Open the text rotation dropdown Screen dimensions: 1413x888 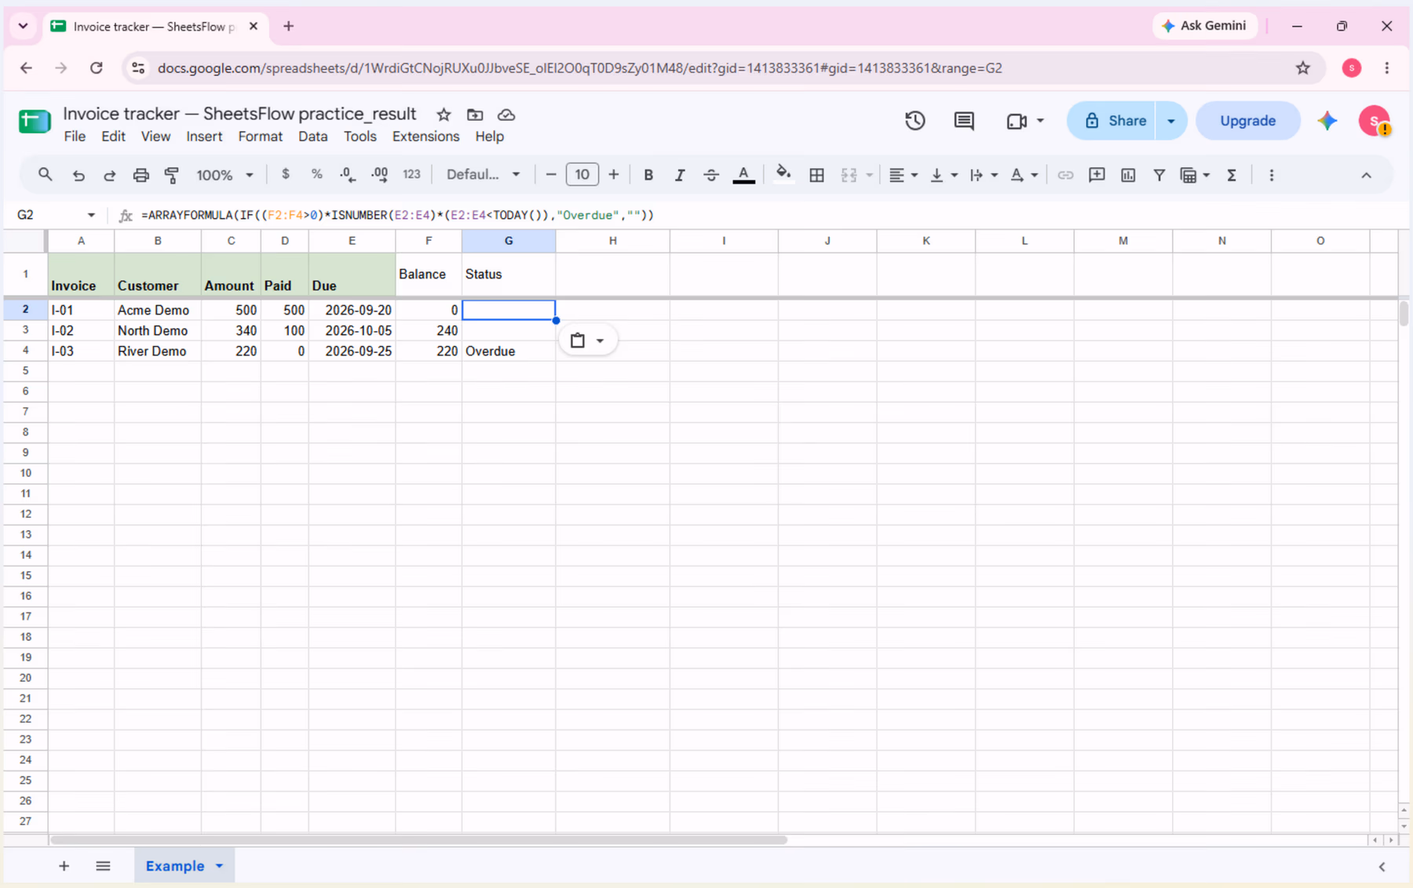pos(1024,175)
